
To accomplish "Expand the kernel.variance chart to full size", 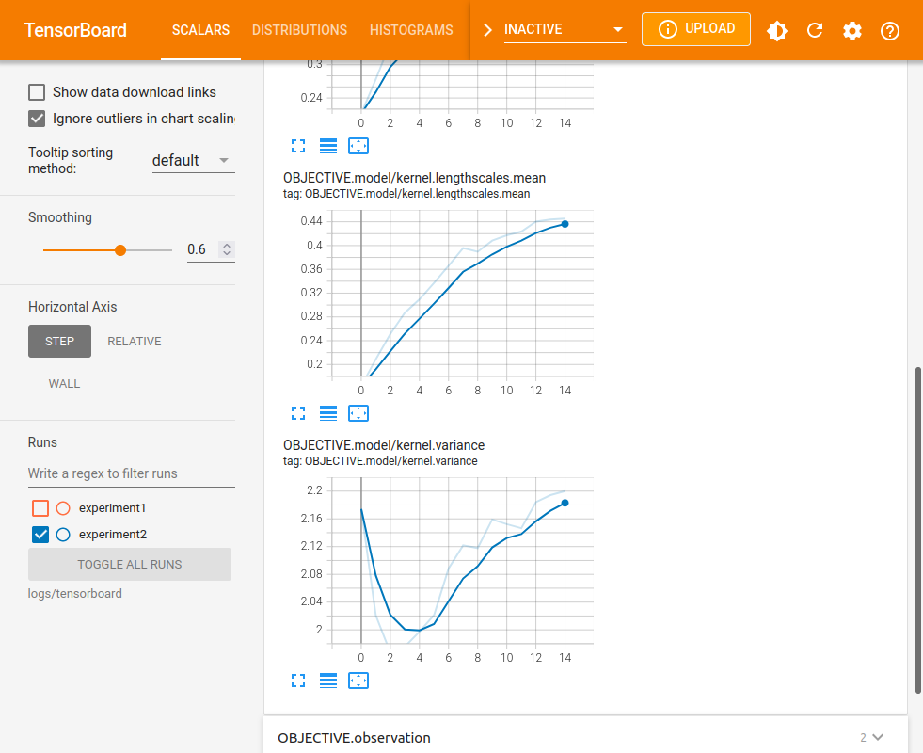I will [x=298, y=681].
